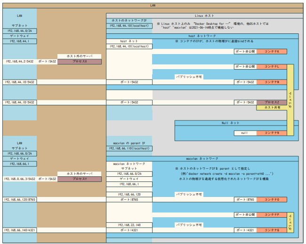306x244 pixels.
Task: Click the 192.168.44.2:5432 address cell
Action: pyautogui.click(x=19, y=62)
